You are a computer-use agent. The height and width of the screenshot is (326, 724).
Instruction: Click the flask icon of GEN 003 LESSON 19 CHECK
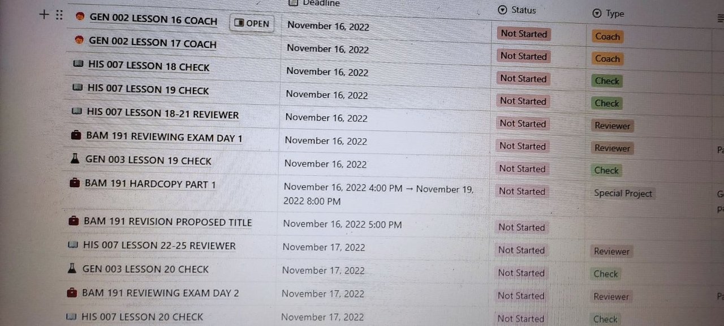pyautogui.click(x=75, y=159)
